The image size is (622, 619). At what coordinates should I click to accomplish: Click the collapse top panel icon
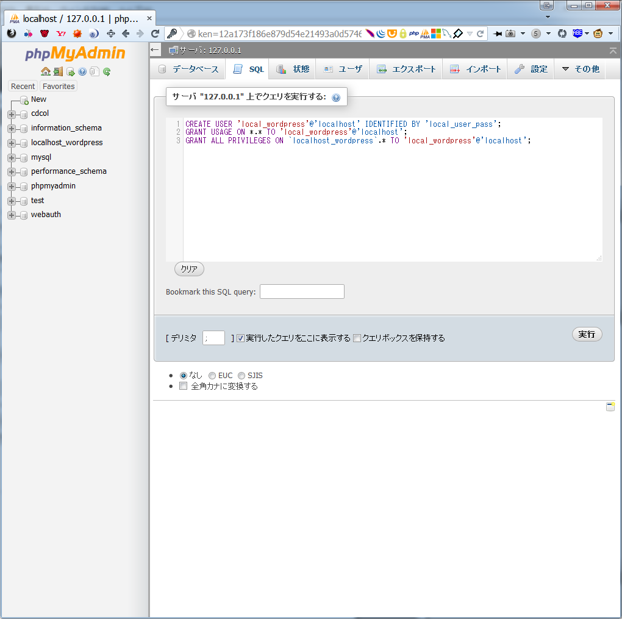[x=613, y=51]
